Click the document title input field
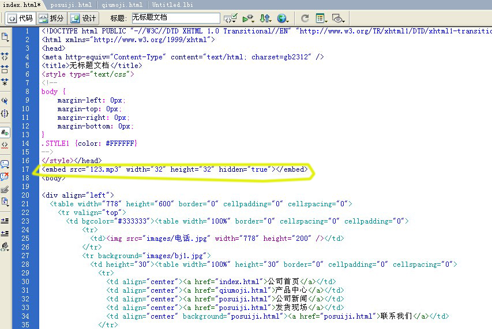Image resolution: width=492 pixels, height=329 pixels. [176, 18]
